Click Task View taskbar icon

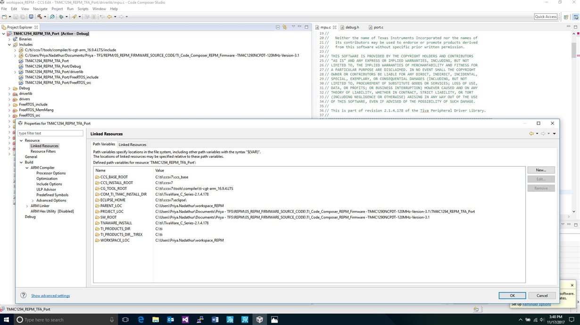pos(125,319)
